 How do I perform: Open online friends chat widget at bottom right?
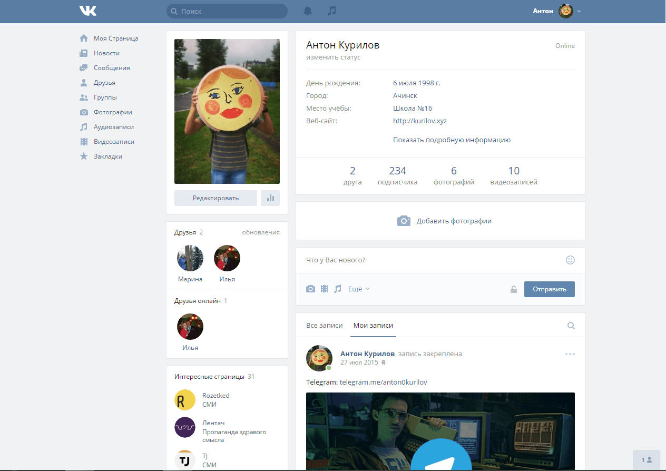[647, 460]
